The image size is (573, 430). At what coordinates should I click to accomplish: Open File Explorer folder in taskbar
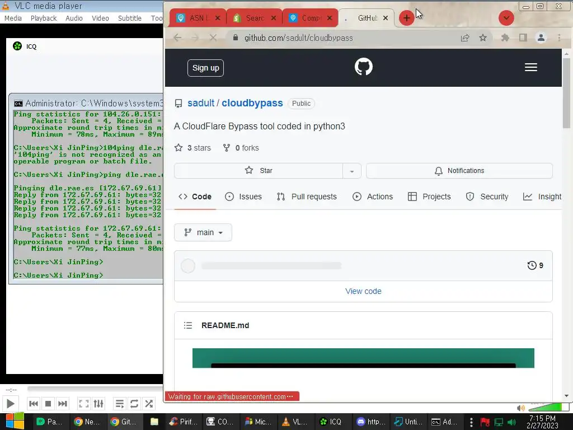coord(154,422)
